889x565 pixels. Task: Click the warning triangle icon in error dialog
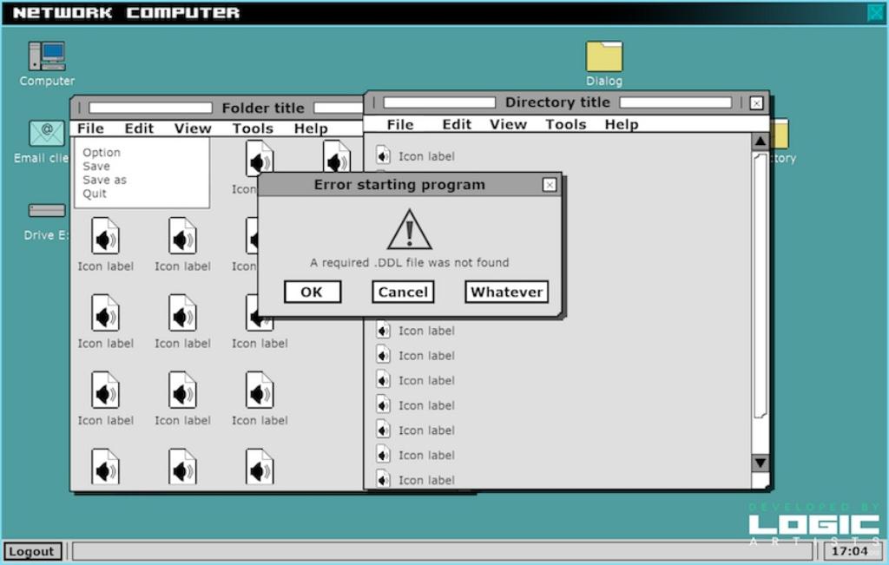(409, 230)
